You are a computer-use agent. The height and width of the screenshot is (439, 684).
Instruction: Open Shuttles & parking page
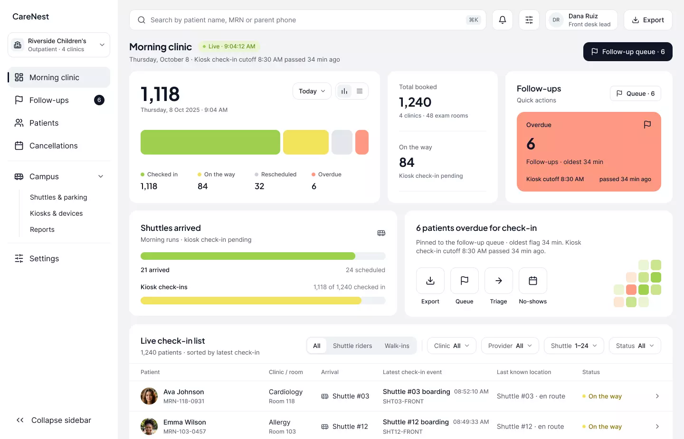coord(58,197)
